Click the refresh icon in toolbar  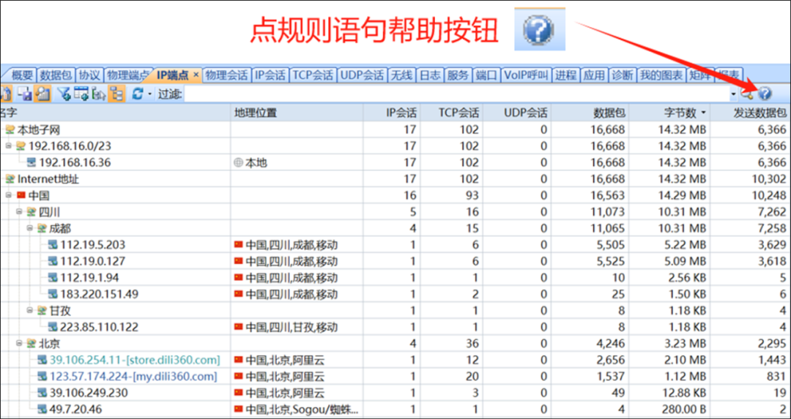pyautogui.click(x=137, y=94)
